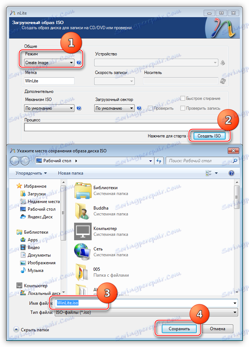
Task: Click the Механизм ISO help icon
Action: pyautogui.click(x=79, y=108)
